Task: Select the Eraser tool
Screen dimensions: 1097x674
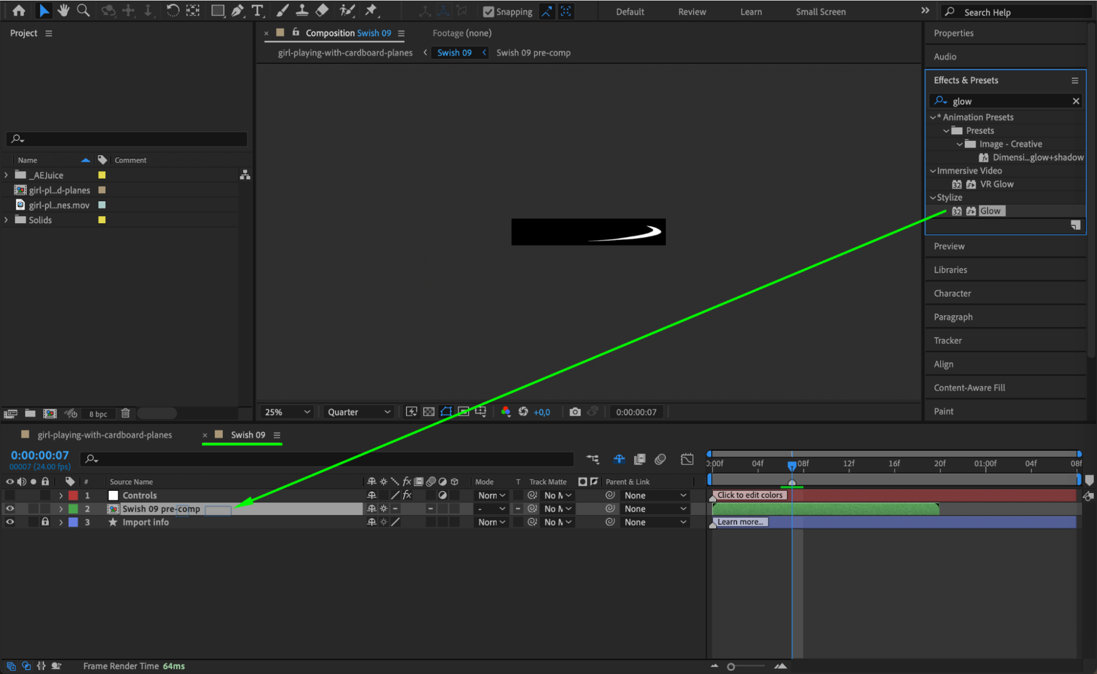Action: 323,10
